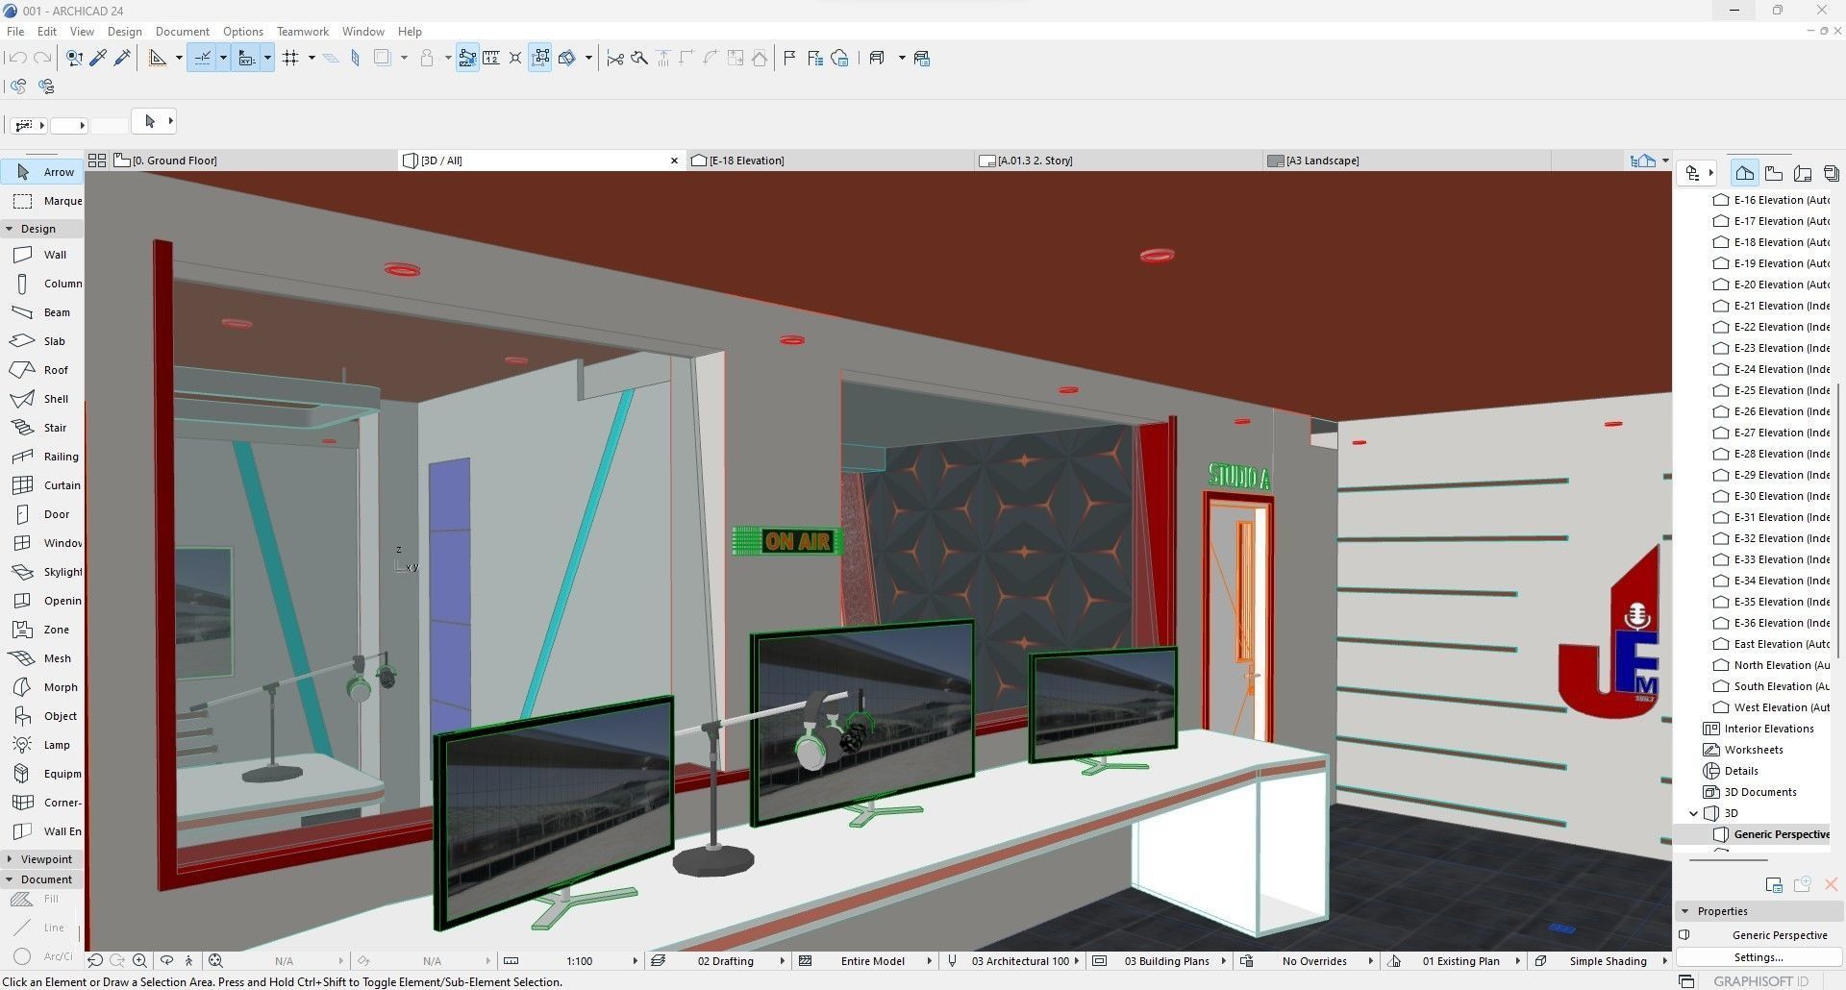The image size is (1846, 990).
Task: Expand the Viewpoint section in the toolbox
Action: point(42,858)
